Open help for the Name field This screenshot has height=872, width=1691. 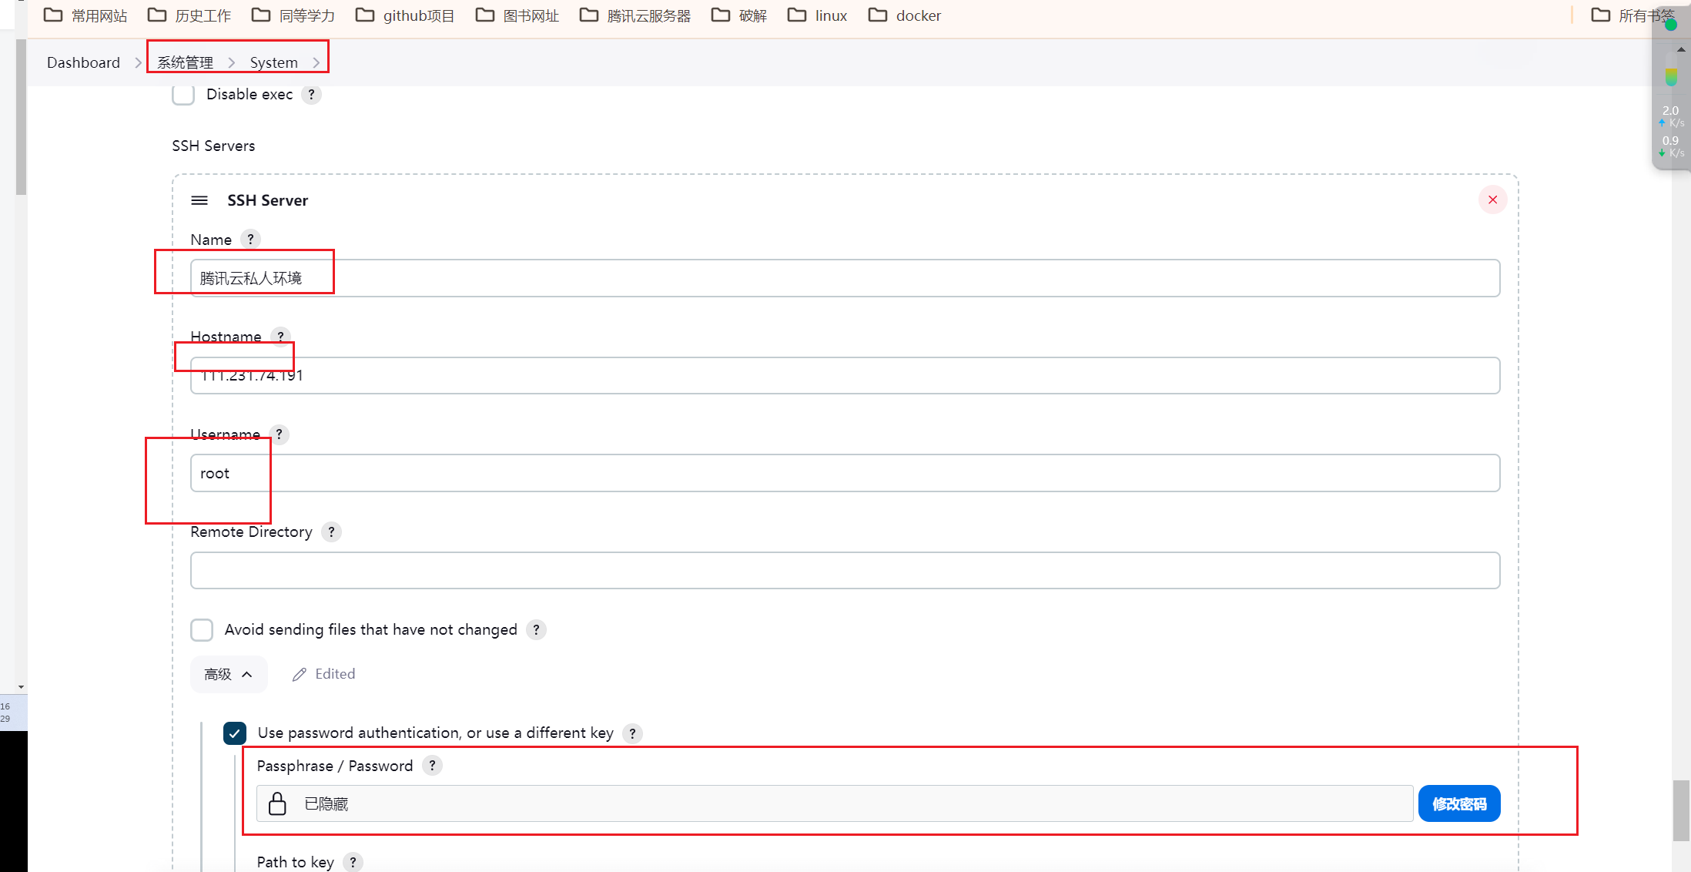tap(250, 240)
